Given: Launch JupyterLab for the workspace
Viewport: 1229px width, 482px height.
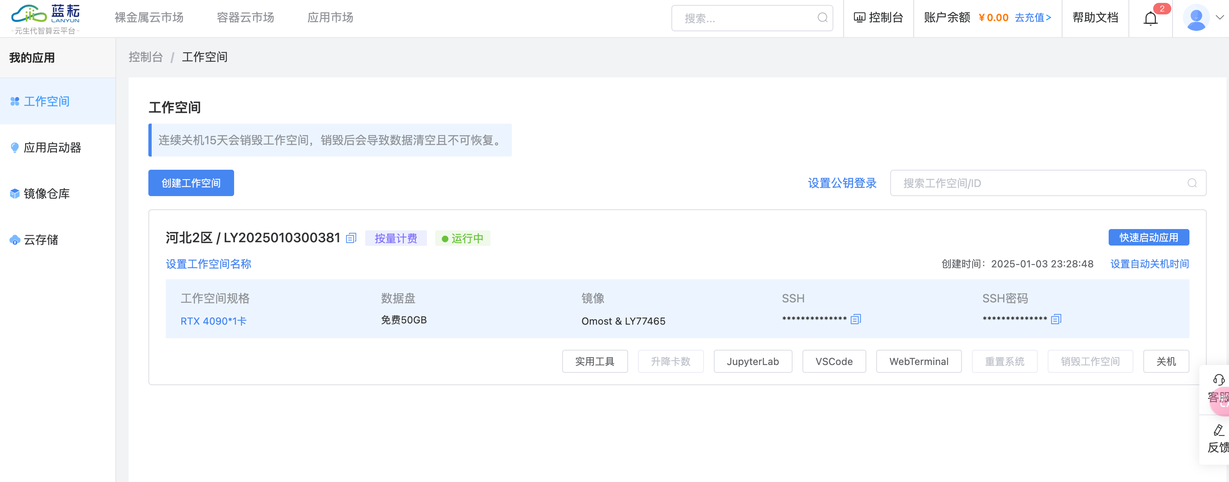Looking at the screenshot, I should 753,361.
